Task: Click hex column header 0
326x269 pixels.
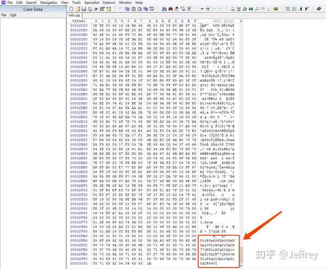Action: 96,21
